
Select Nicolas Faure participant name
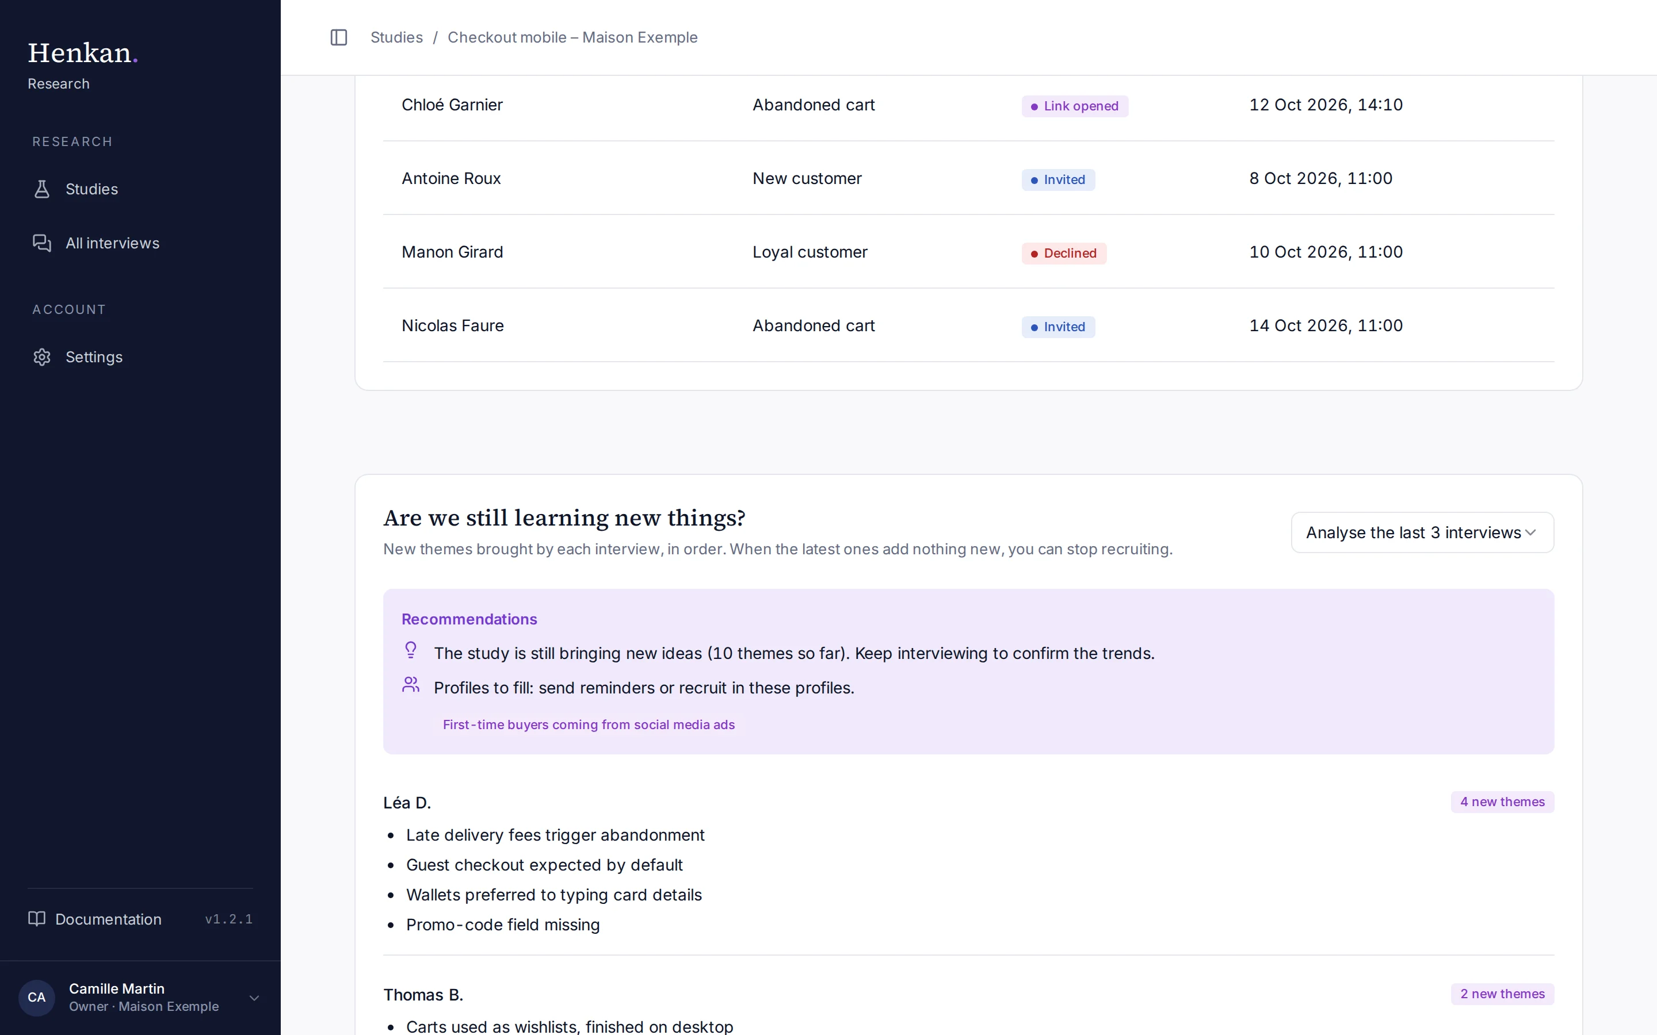[453, 325]
